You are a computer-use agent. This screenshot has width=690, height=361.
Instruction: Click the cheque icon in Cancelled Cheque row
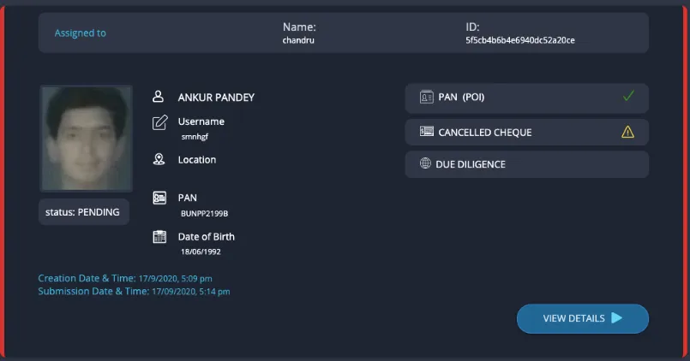click(x=426, y=132)
